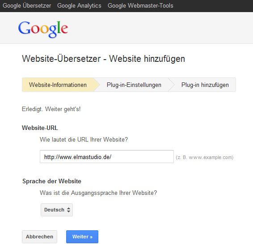Click the Sprache der Website label
The width and height of the screenshot is (253, 250).
click(x=52, y=181)
